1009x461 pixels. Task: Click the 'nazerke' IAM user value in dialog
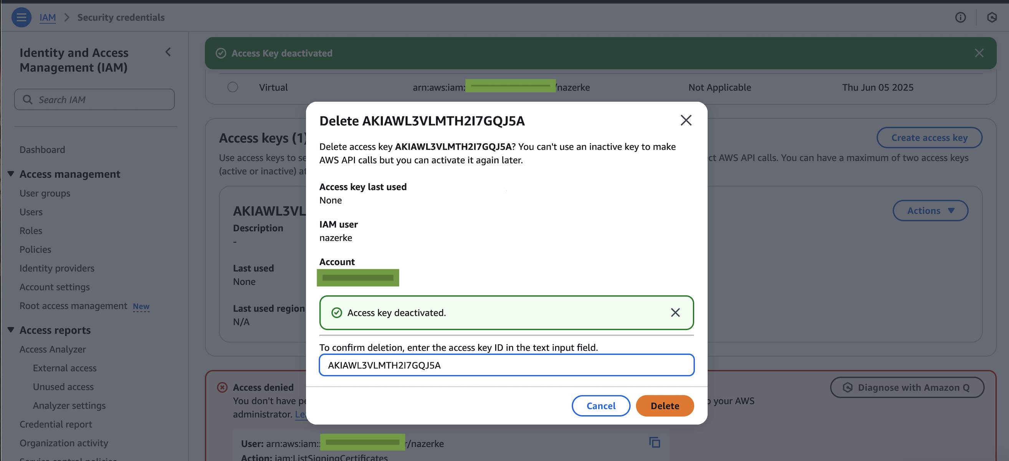click(x=336, y=238)
